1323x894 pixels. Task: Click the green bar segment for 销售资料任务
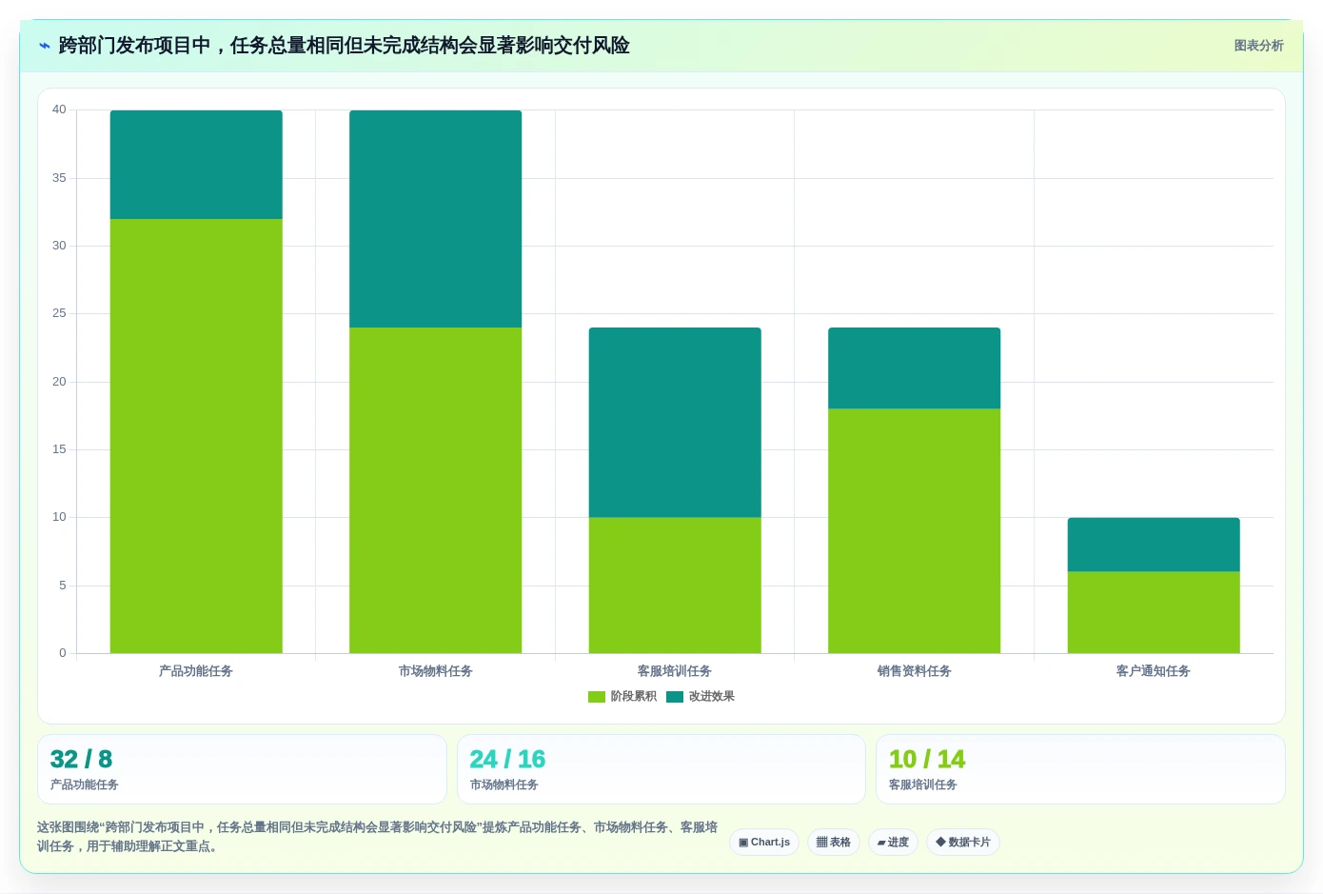point(915,531)
